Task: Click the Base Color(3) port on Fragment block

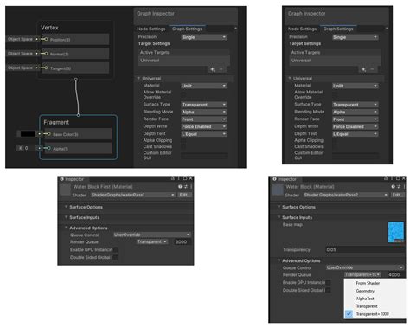Action: pos(49,134)
